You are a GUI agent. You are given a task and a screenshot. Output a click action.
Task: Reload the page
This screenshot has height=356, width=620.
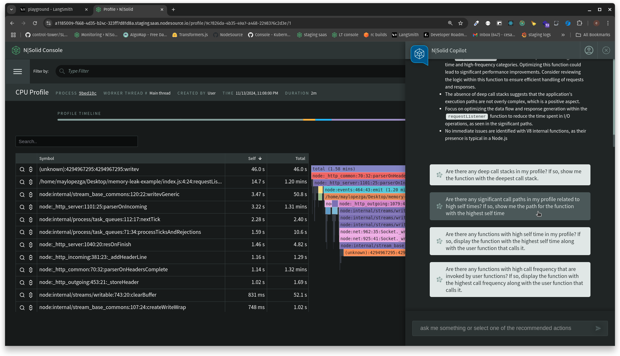[x=35, y=23]
